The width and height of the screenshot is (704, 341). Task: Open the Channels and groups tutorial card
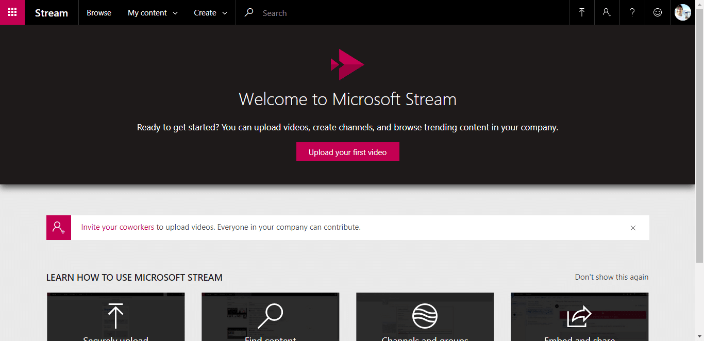(x=425, y=317)
